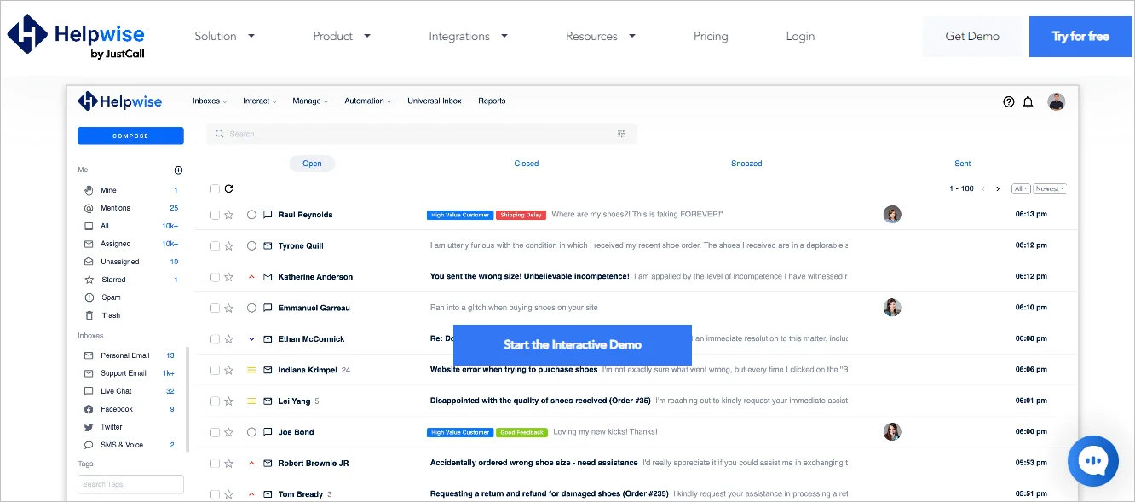Open the Reports menu item
Viewport: 1135px width, 502px height.
pyautogui.click(x=492, y=101)
